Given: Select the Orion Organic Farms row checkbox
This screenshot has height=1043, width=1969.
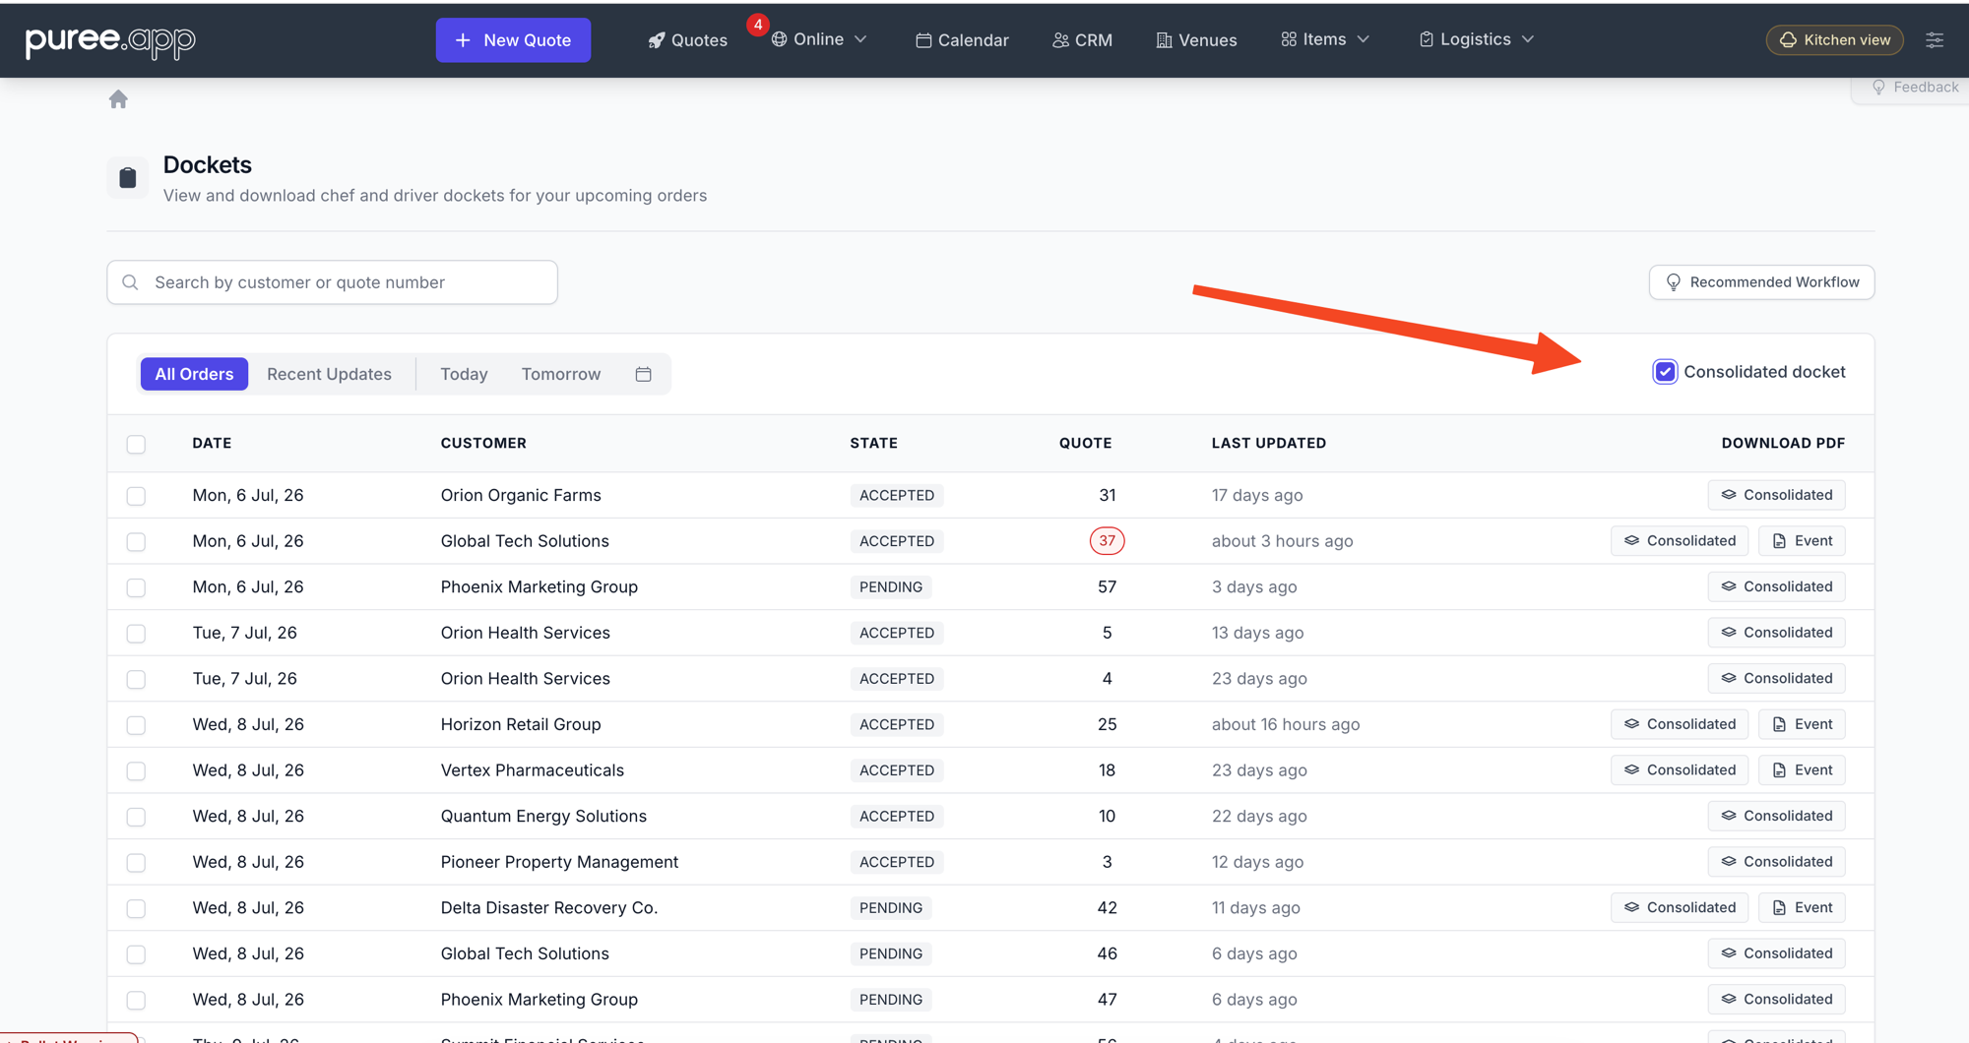Looking at the screenshot, I should (136, 496).
